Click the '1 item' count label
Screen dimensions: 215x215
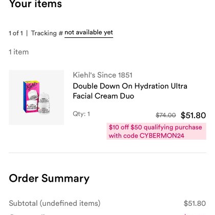coord(19,52)
